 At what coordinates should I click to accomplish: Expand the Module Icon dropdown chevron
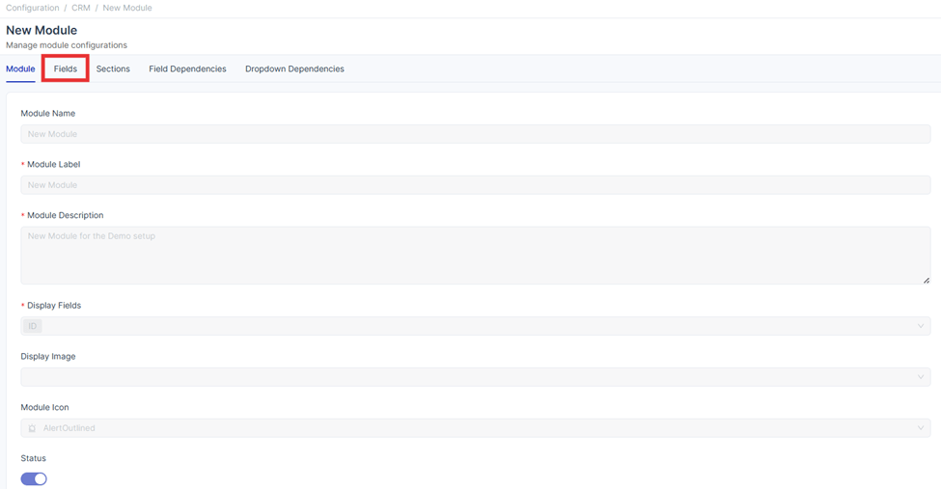pyautogui.click(x=920, y=428)
